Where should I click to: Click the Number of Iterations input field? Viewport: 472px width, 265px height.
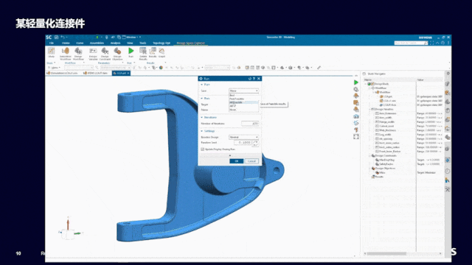[250, 124]
